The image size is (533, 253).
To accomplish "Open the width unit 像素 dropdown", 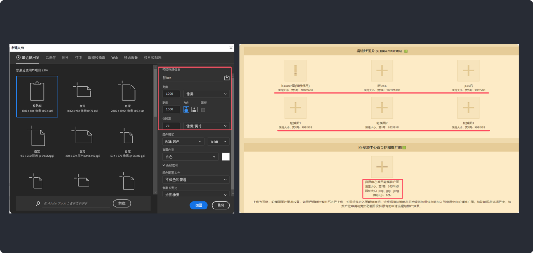I will pyautogui.click(x=206, y=94).
